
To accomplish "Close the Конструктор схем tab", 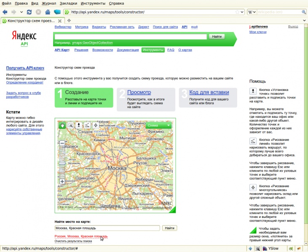I will coord(60,21).
